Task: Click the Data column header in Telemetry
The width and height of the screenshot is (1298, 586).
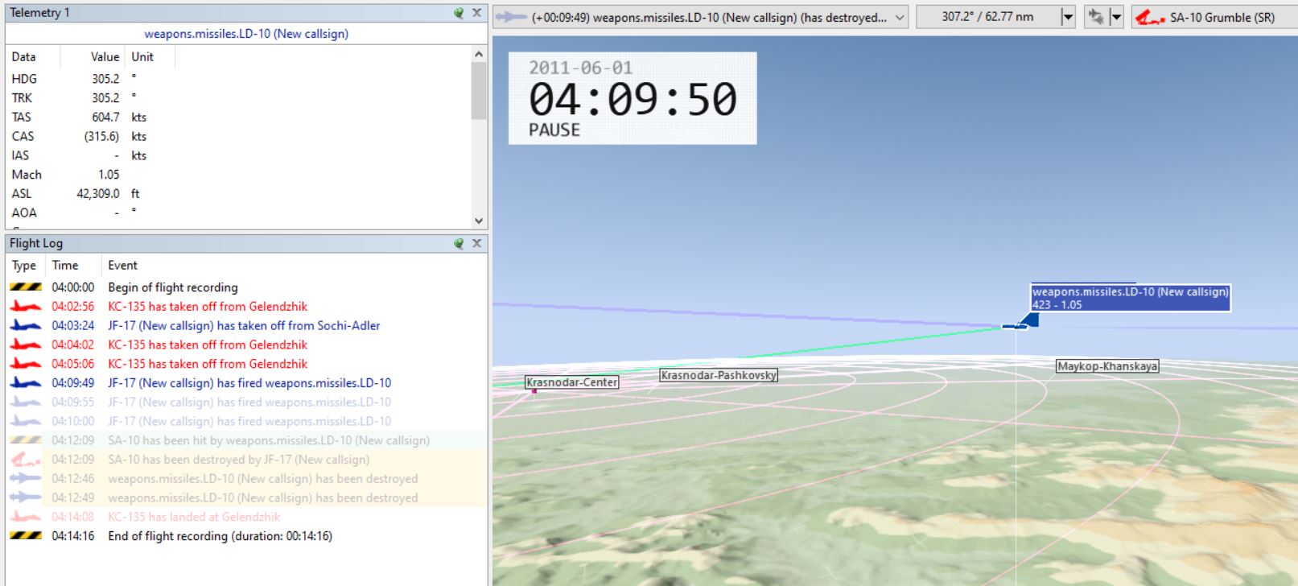Action: (x=23, y=56)
